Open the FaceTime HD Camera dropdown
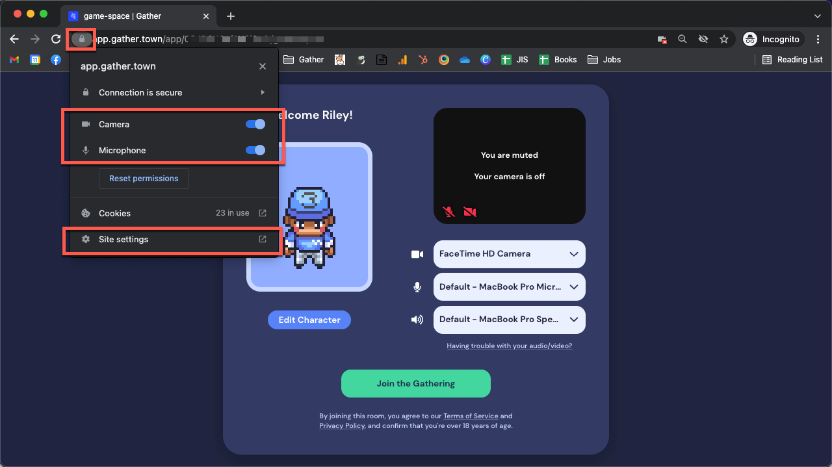The width and height of the screenshot is (832, 467). pyautogui.click(x=510, y=254)
